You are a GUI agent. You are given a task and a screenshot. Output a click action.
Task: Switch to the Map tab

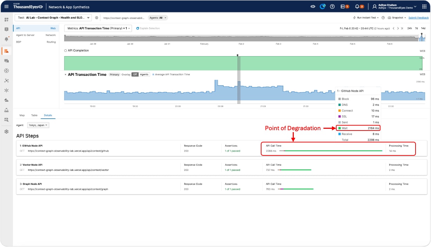tap(22, 115)
